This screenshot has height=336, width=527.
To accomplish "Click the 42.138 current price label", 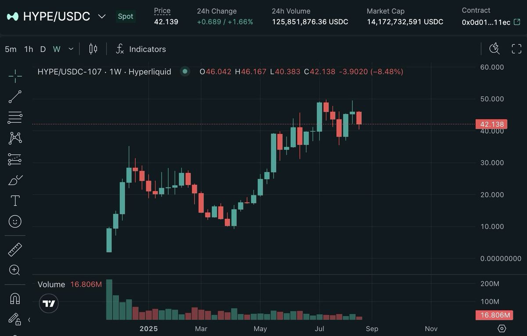I will click(491, 124).
